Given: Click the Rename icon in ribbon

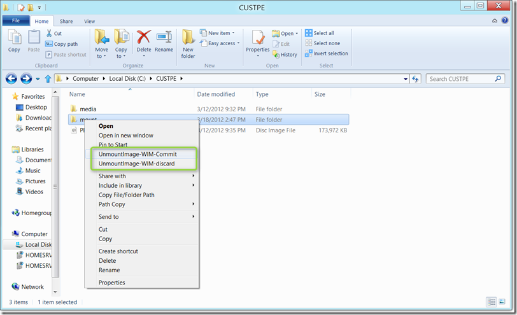Looking at the screenshot, I should click(164, 40).
